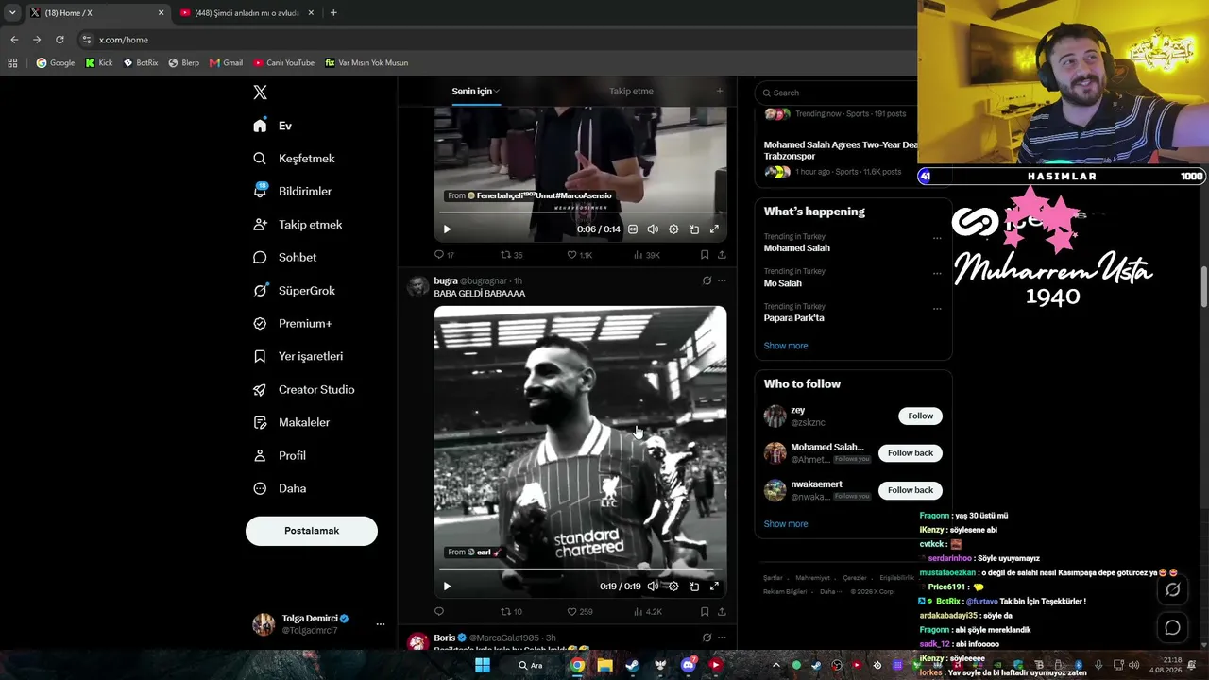Share the bugra post
1209x680 pixels.
(722, 612)
